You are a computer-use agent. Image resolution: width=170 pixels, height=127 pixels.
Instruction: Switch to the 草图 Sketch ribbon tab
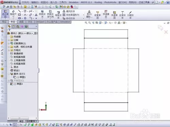click(x=13, y=22)
